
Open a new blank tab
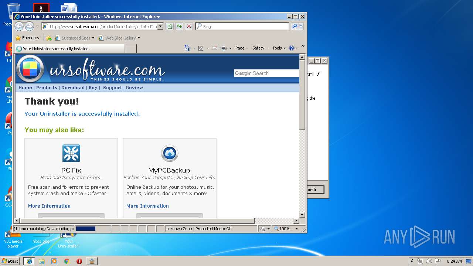coord(131,48)
